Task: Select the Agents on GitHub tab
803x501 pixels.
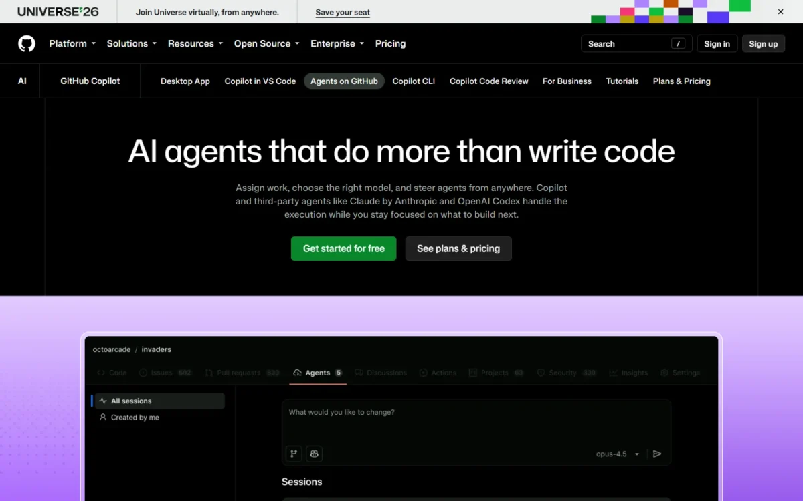Action: pyautogui.click(x=344, y=81)
